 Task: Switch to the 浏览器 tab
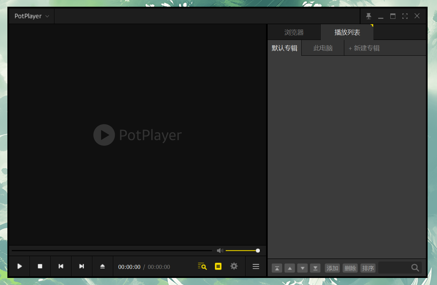point(294,32)
